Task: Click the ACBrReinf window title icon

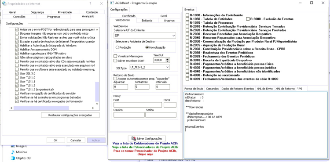Action: point(112,3)
